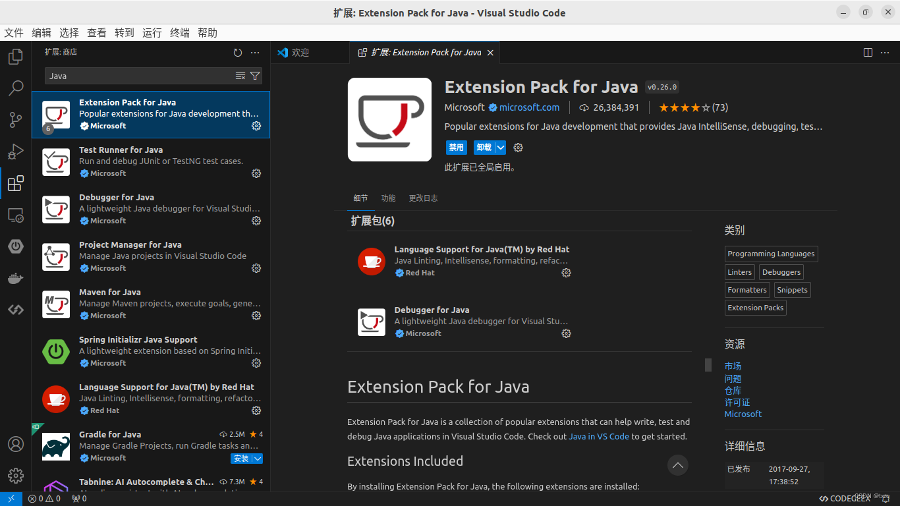The height and width of the screenshot is (506, 900).
Task: Open the Extensions view icon
Action: (x=16, y=183)
